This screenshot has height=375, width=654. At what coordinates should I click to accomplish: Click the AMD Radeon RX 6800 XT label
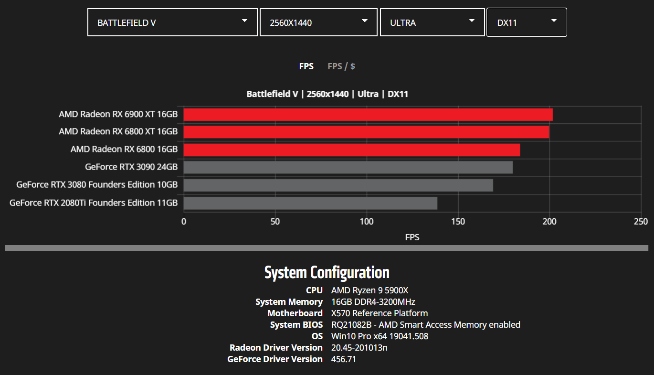(x=118, y=131)
